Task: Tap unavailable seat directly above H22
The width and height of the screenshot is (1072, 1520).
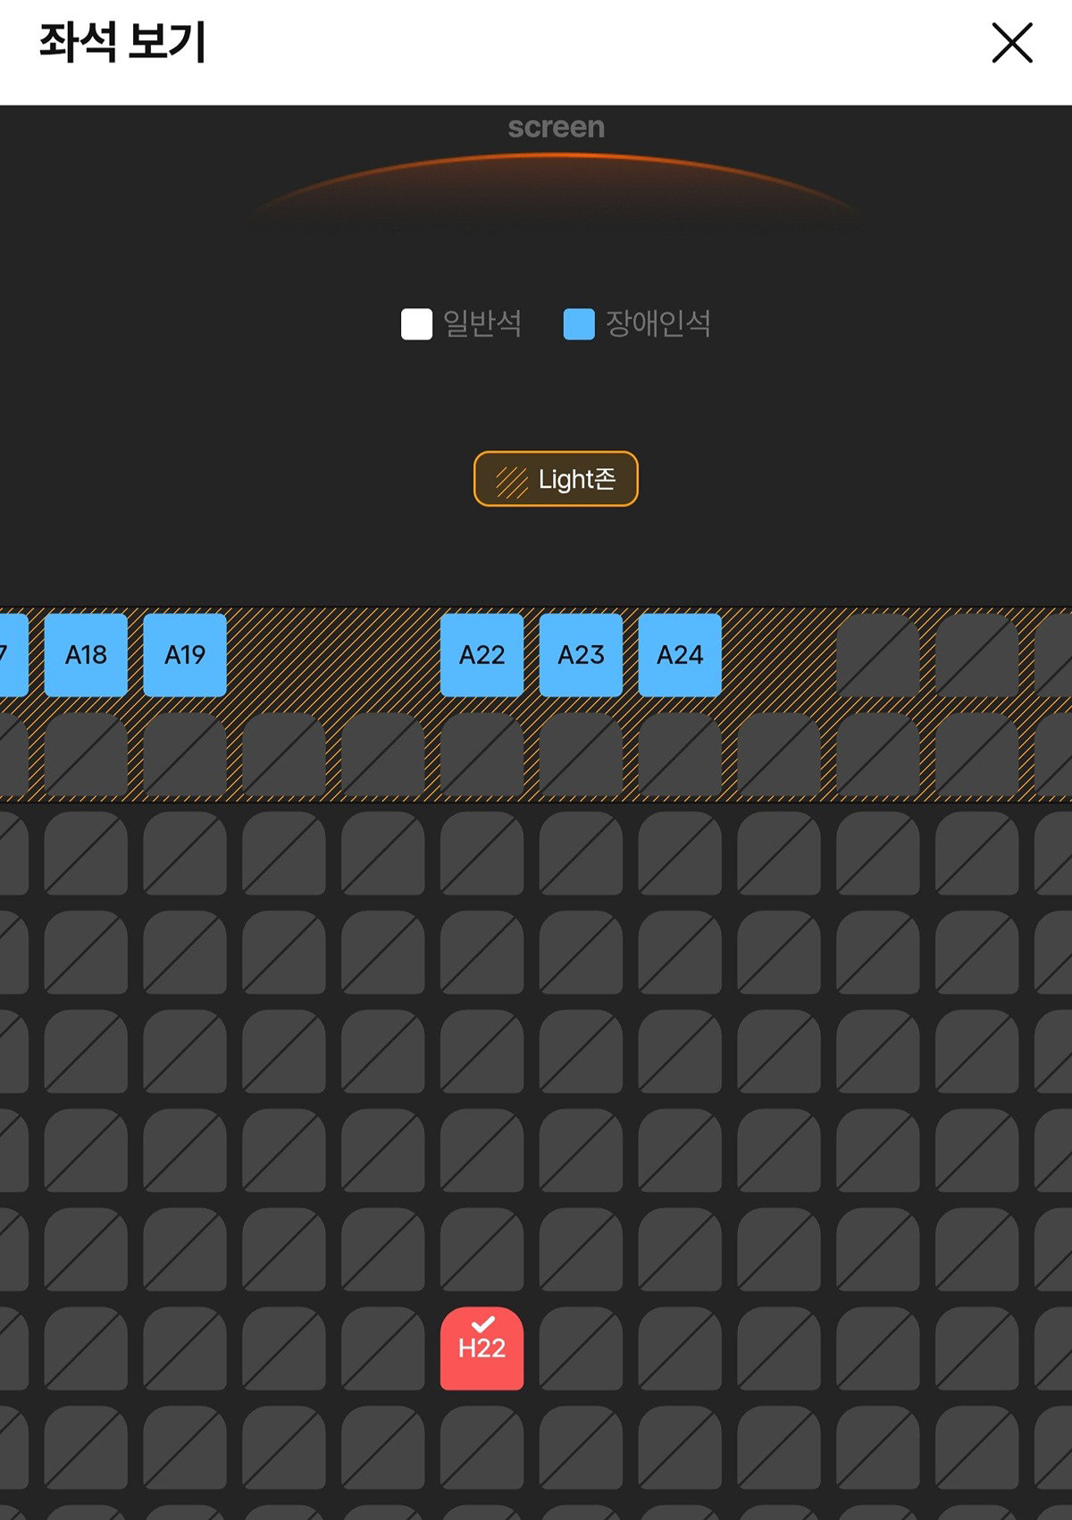Action: (482, 1249)
